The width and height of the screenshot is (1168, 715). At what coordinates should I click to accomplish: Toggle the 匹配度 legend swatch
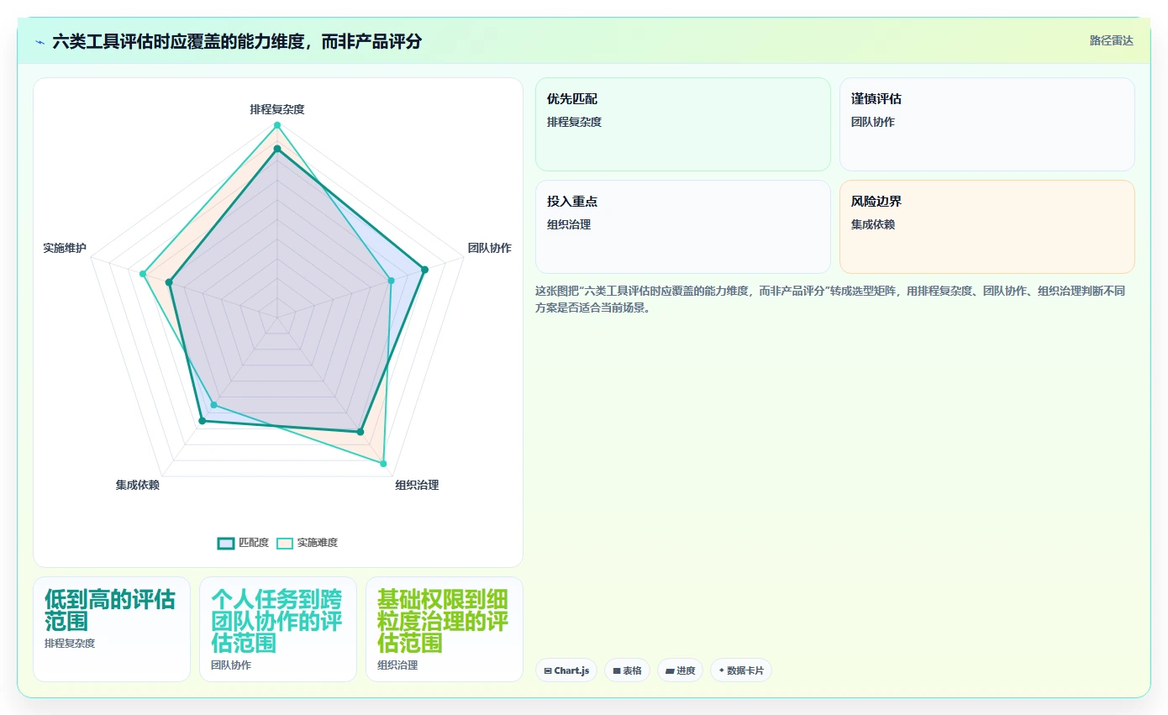[x=225, y=543]
